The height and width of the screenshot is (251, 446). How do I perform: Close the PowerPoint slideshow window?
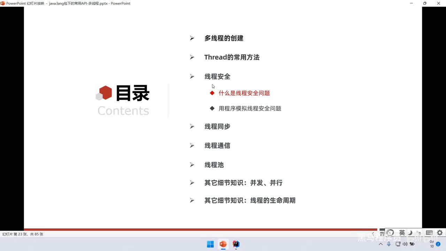(439, 3)
